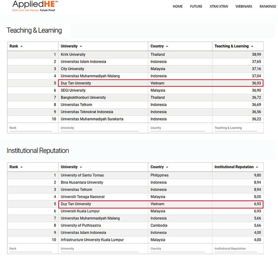Focus the Institutional Reputation score filter field
Screen dimensions: 278x260
point(235,249)
